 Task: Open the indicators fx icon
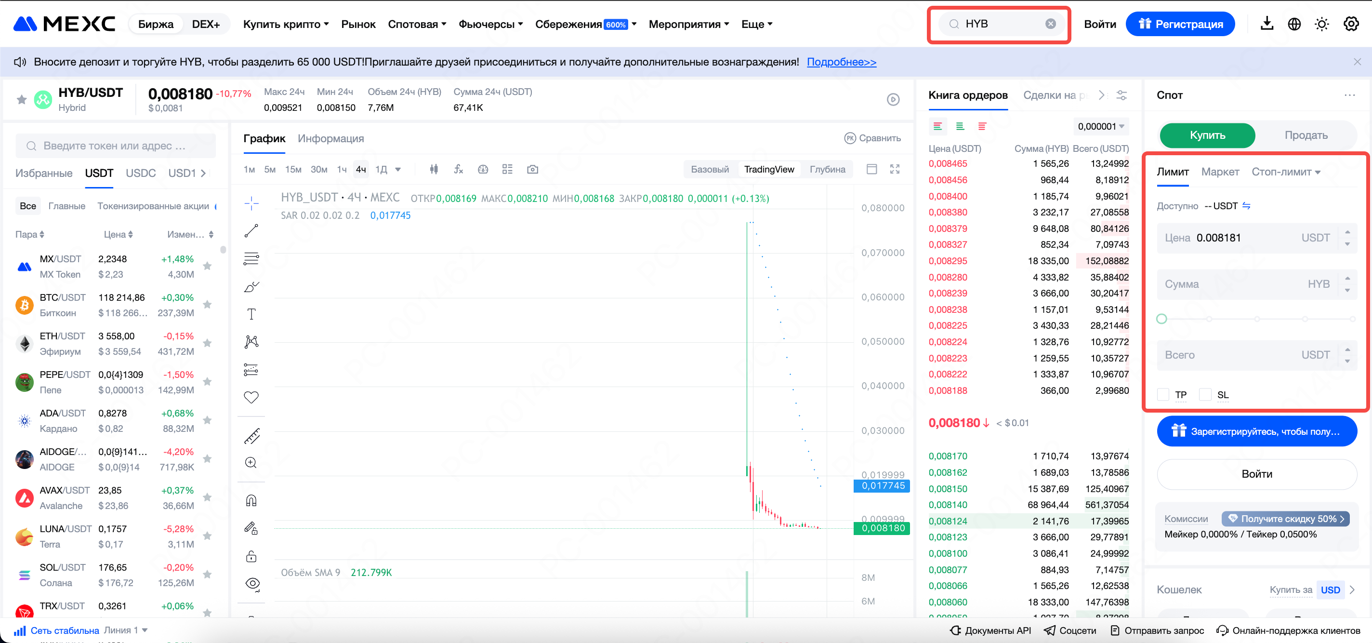click(458, 169)
